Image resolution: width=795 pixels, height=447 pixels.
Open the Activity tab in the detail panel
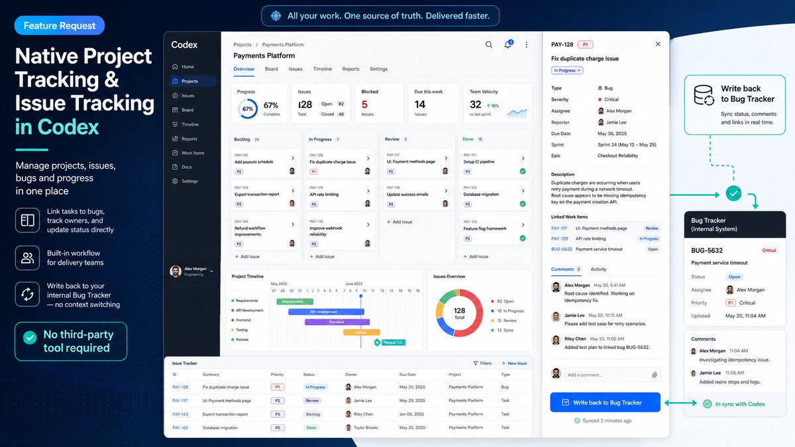tap(598, 270)
